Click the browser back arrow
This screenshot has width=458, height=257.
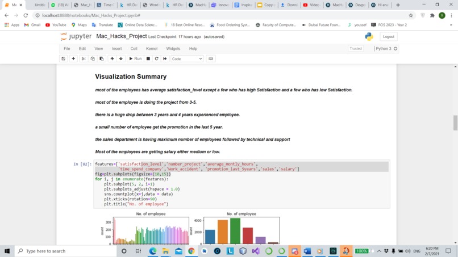(x=6, y=15)
